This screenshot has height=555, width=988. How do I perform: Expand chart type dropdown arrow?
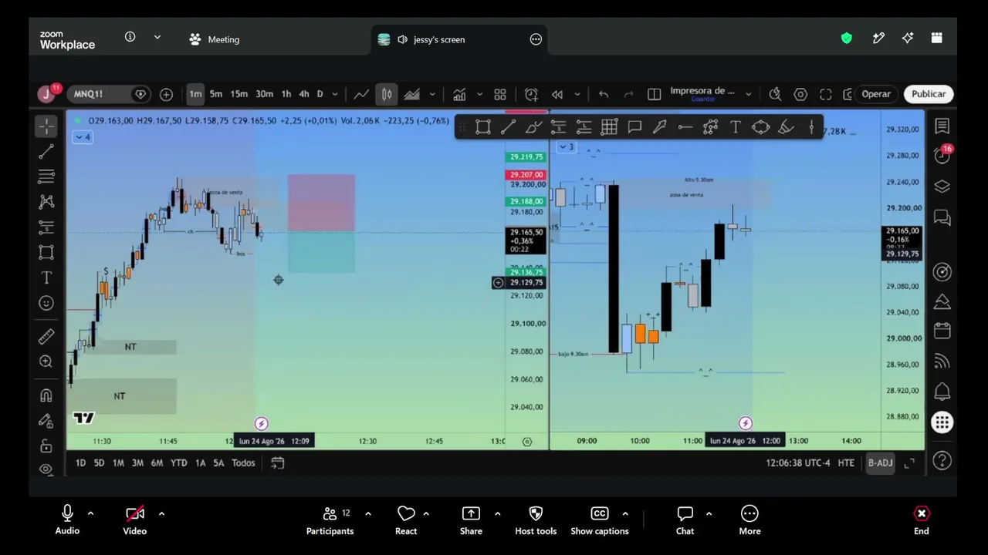click(x=432, y=94)
